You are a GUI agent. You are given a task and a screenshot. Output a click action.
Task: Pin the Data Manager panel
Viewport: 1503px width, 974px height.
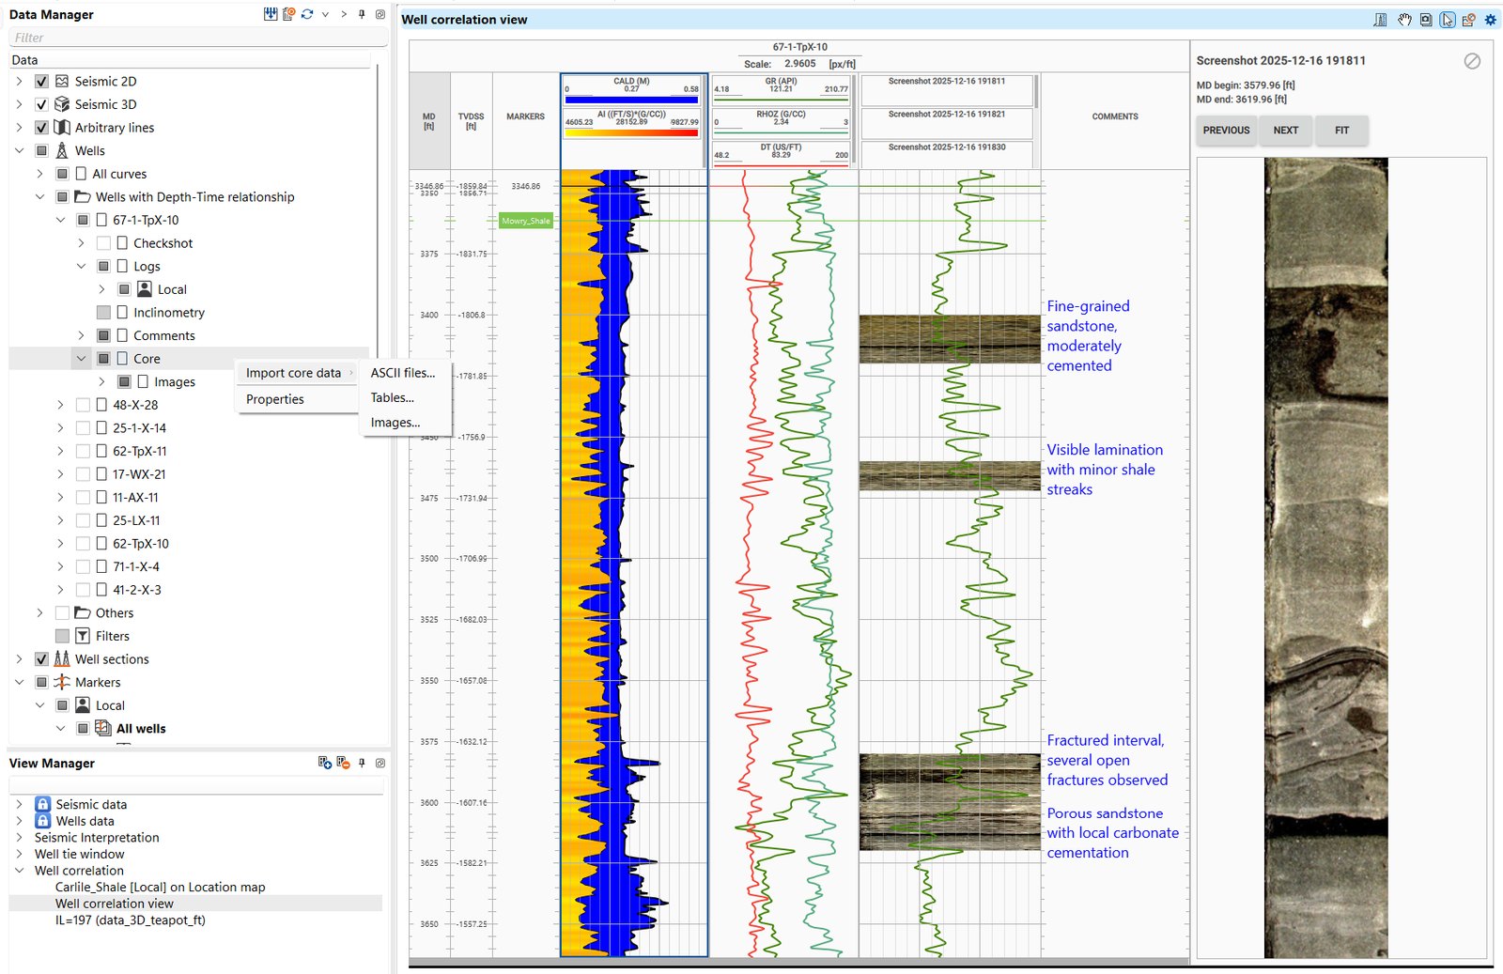[362, 14]
